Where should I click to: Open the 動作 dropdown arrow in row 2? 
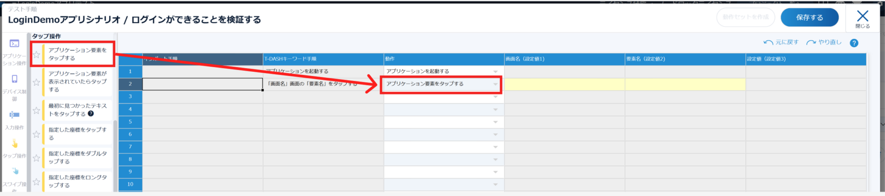tap(496, 84)
